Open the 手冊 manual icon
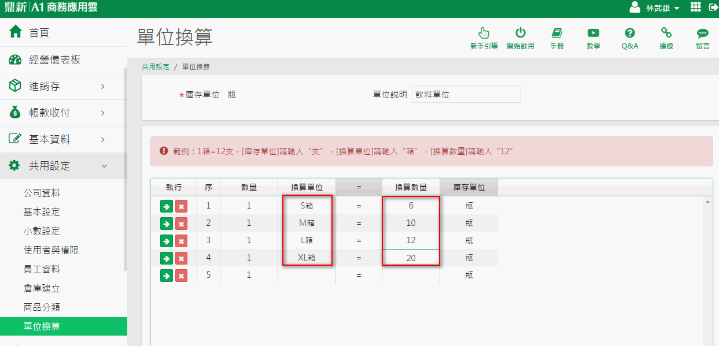The height and width of the screenshot is (346, 719). (x=557, y=33)
